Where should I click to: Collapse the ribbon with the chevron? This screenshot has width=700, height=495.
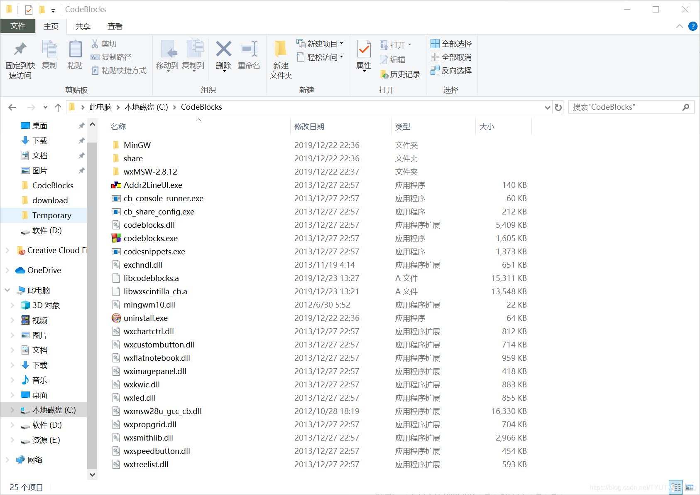click(x=679, y=26)
